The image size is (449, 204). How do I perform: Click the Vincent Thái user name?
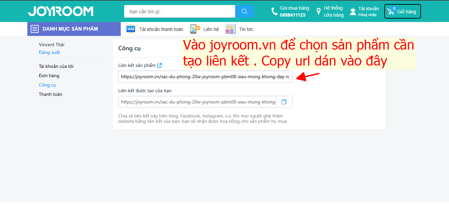click(x=52, y=45)
